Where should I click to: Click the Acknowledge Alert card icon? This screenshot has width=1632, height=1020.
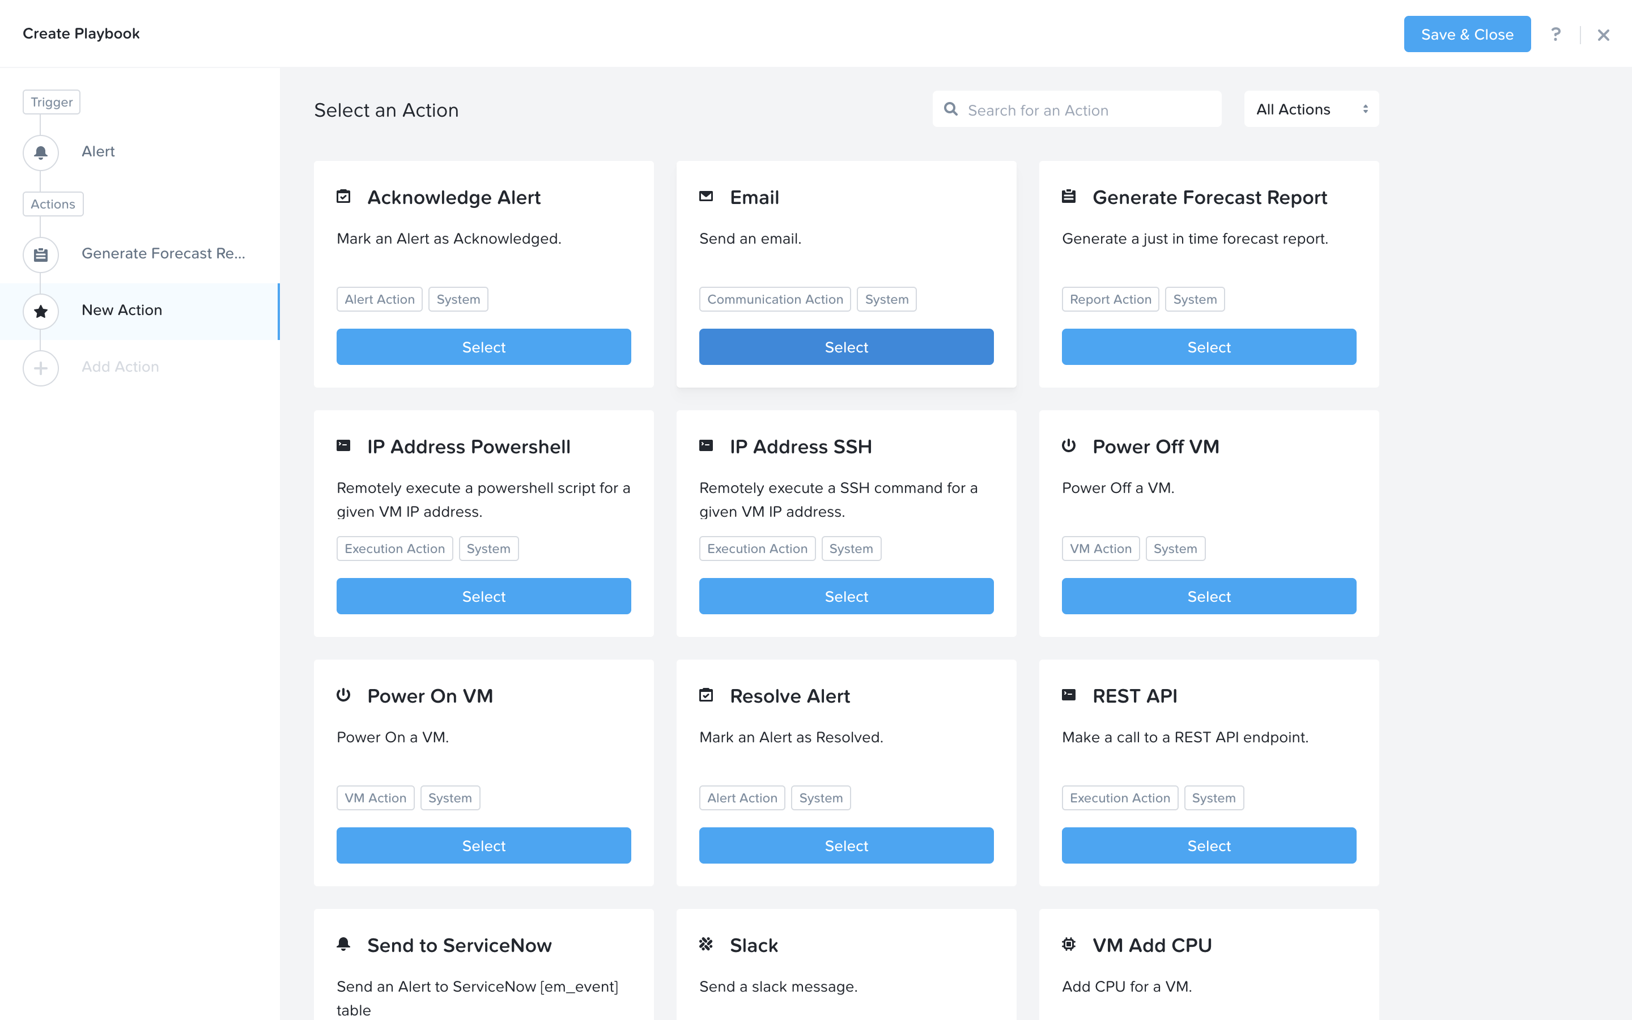[343, 196]
